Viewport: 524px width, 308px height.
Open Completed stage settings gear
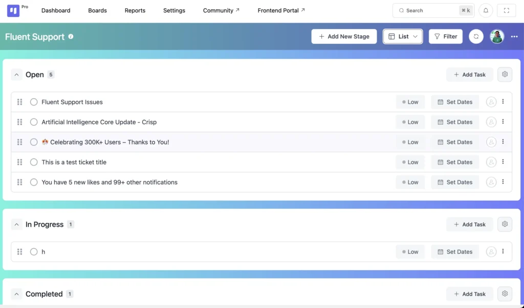pos(505,294)
